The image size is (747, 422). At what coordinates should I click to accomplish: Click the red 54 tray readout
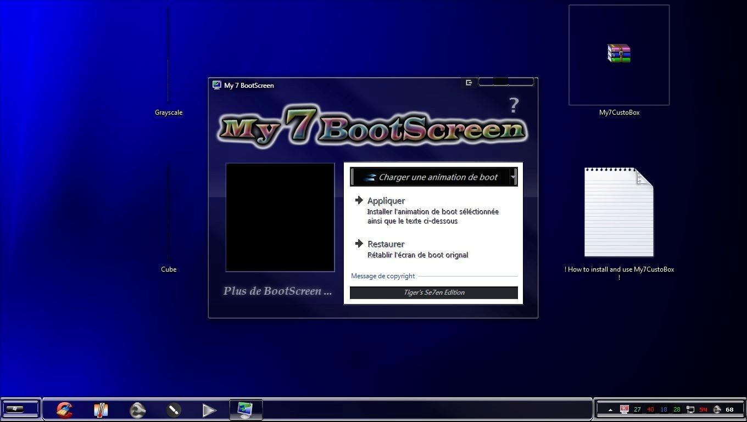coord(703,409)
